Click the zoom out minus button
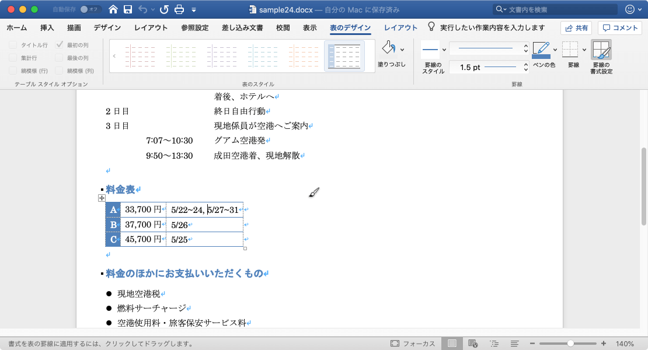This screenshot has width=648, height=350. [x=532, y=344]
